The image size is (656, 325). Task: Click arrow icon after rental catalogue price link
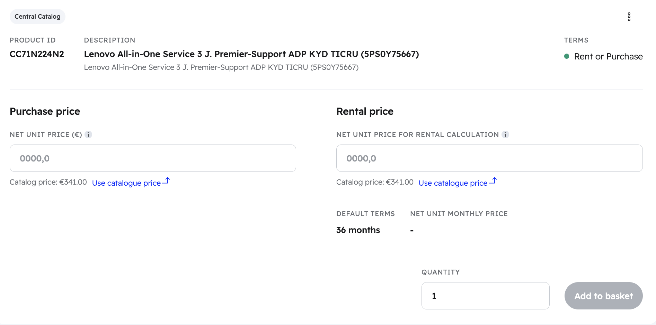(x=493, y=181)
